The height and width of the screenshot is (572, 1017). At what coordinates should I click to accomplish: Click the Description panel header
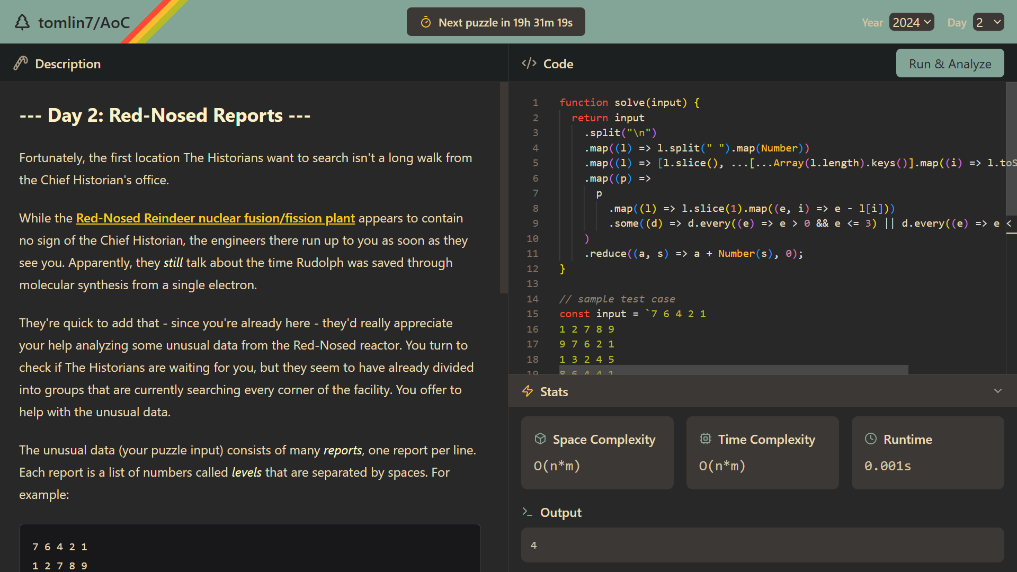click(68, 64)
